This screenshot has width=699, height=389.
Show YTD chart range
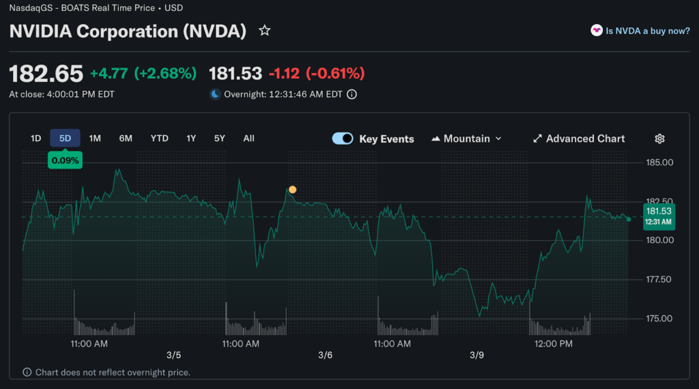pos(159,139)
